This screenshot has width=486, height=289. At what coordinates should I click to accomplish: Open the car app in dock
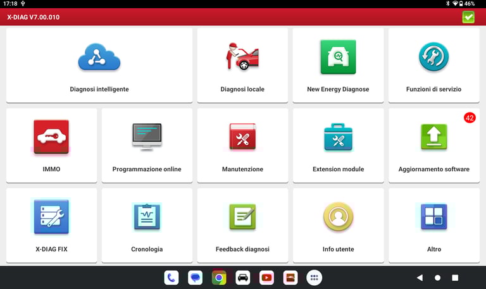(x=243, y=278)
